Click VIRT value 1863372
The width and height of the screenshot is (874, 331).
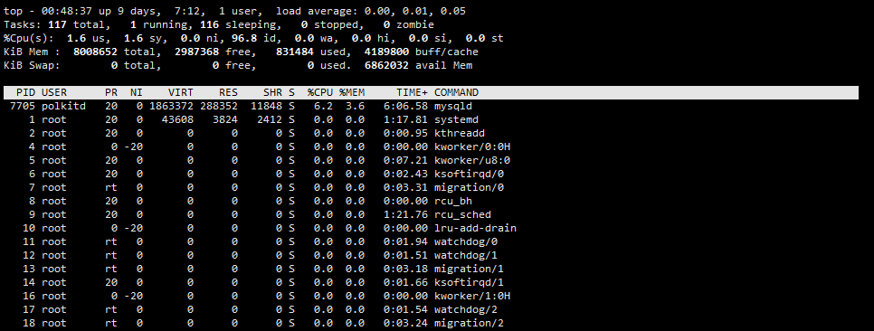point(172,107)
